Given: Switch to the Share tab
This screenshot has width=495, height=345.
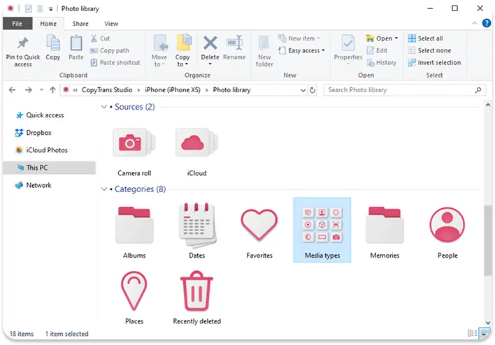Looking at the screenshot, I should coord(80,24).
